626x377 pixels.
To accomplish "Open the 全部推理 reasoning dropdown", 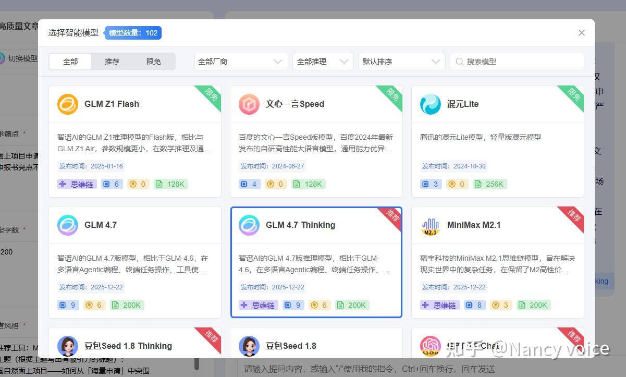I will [323, 62].
